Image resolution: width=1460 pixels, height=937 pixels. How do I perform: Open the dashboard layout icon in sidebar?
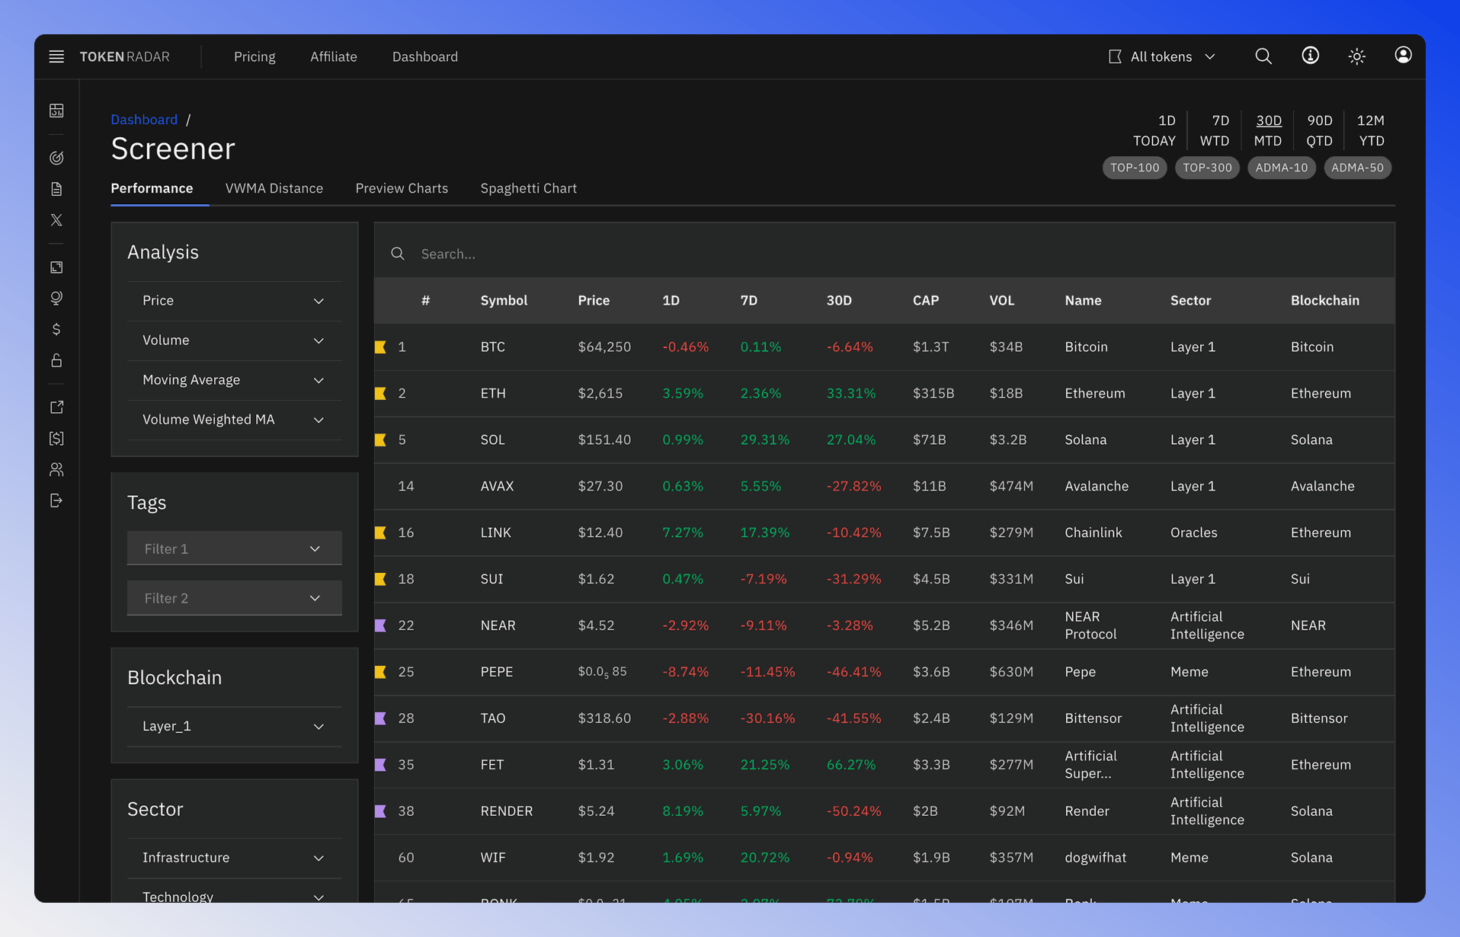56,110
